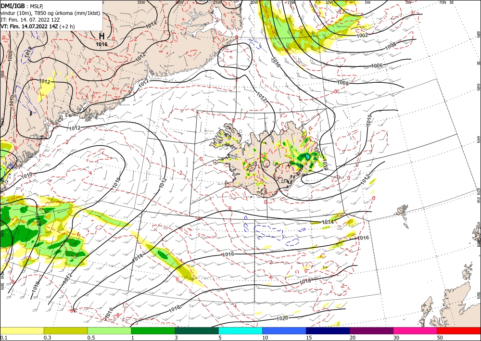Click the '1020' isobar label
The height and width of the screenshot is (341, 481).
coord(282,318)
